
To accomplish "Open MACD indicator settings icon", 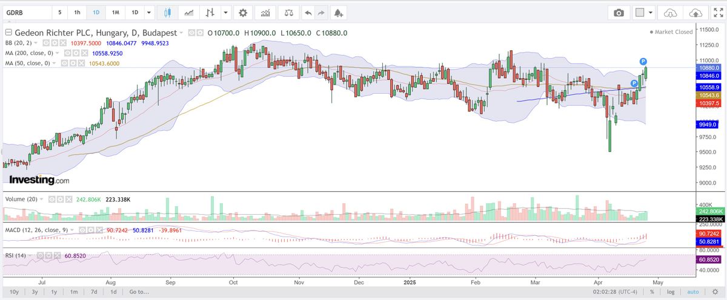I will 91,230.
